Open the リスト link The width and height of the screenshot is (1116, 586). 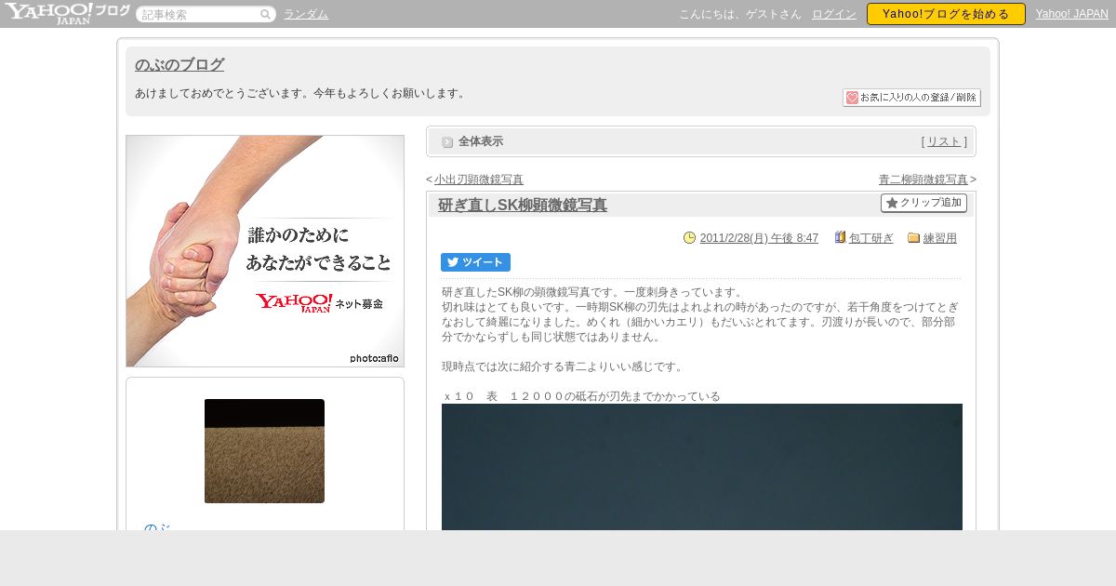click(x=944, y=141)
